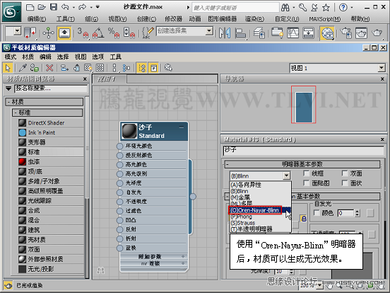This screenshot has height=293, width=390.
Task: Open the 视图 1 view dropdown
Action: (x=382, y=68)
